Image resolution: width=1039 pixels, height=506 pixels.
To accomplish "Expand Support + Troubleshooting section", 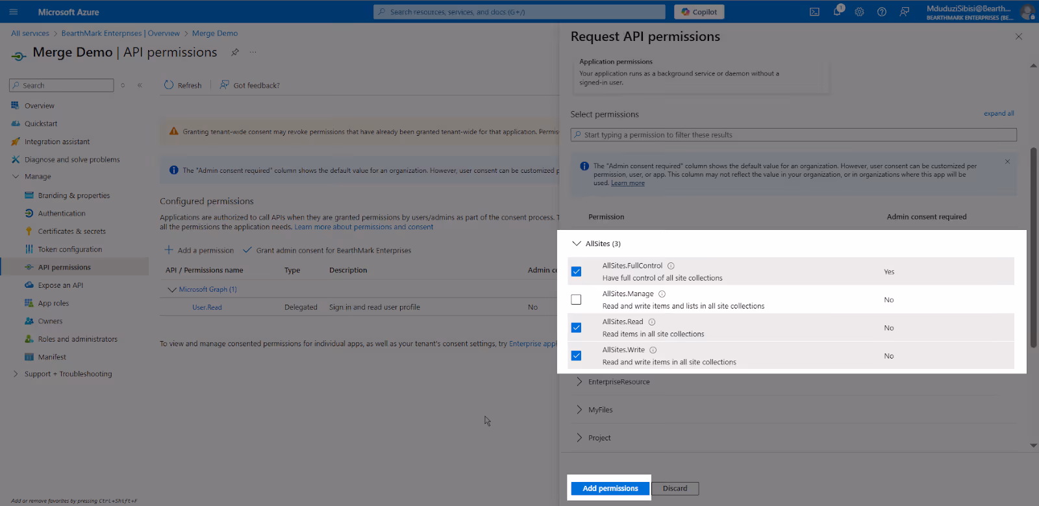I will tap(16, 373).
